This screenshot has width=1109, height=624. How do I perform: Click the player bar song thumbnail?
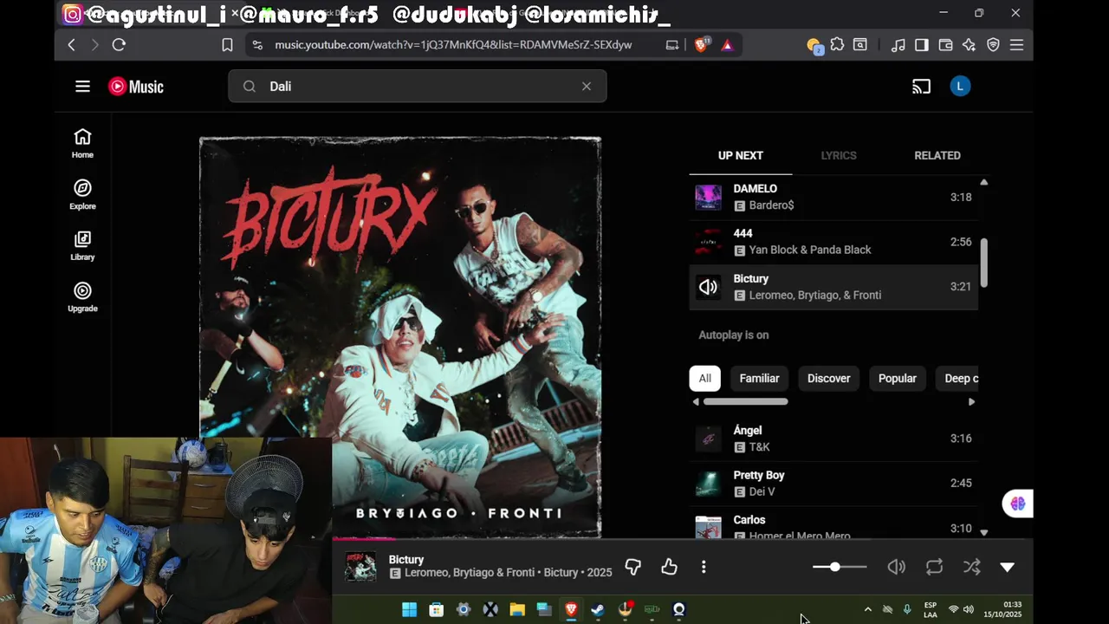pyautogui.click(x=360, y=567)
